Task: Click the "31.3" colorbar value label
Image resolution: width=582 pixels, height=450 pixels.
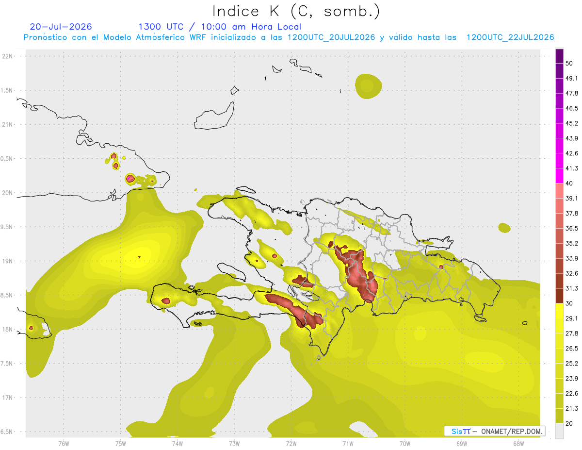Action: click(x=572, y=288)
